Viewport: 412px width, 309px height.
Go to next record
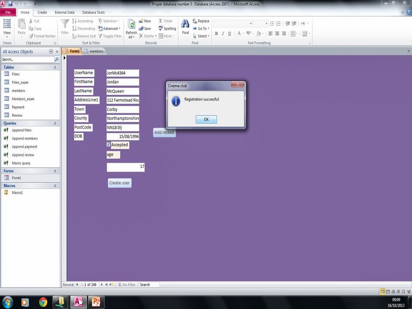[102, 285]
